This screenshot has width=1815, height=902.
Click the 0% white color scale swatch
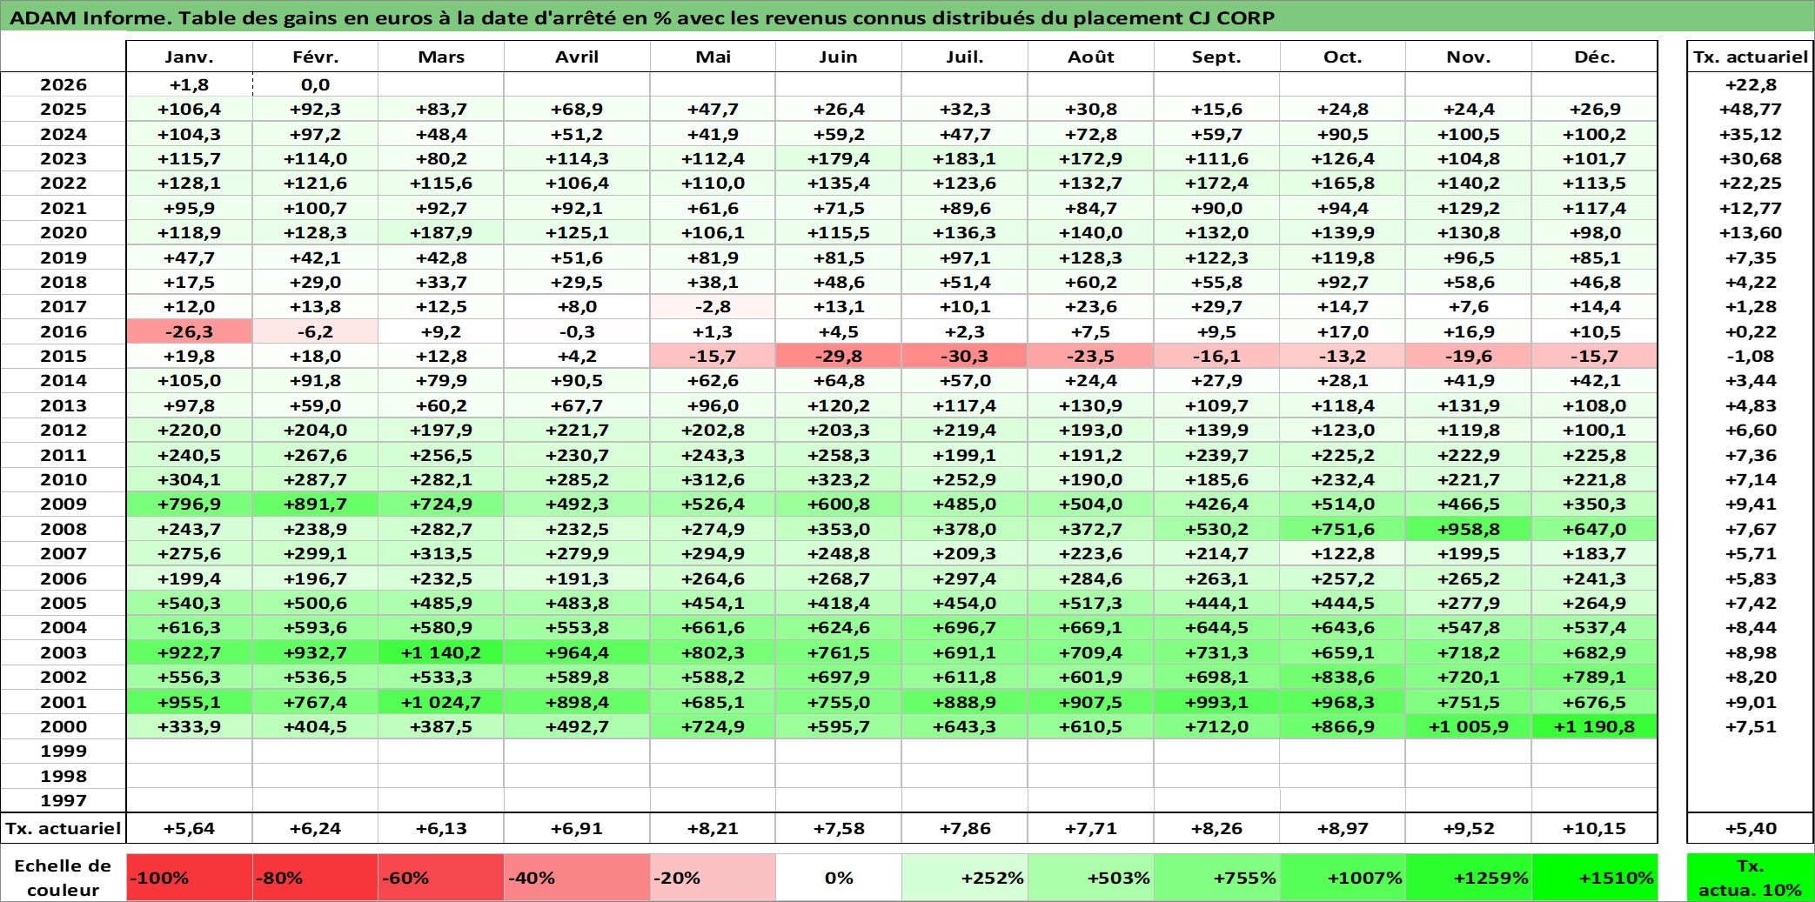tap(839, 877)
